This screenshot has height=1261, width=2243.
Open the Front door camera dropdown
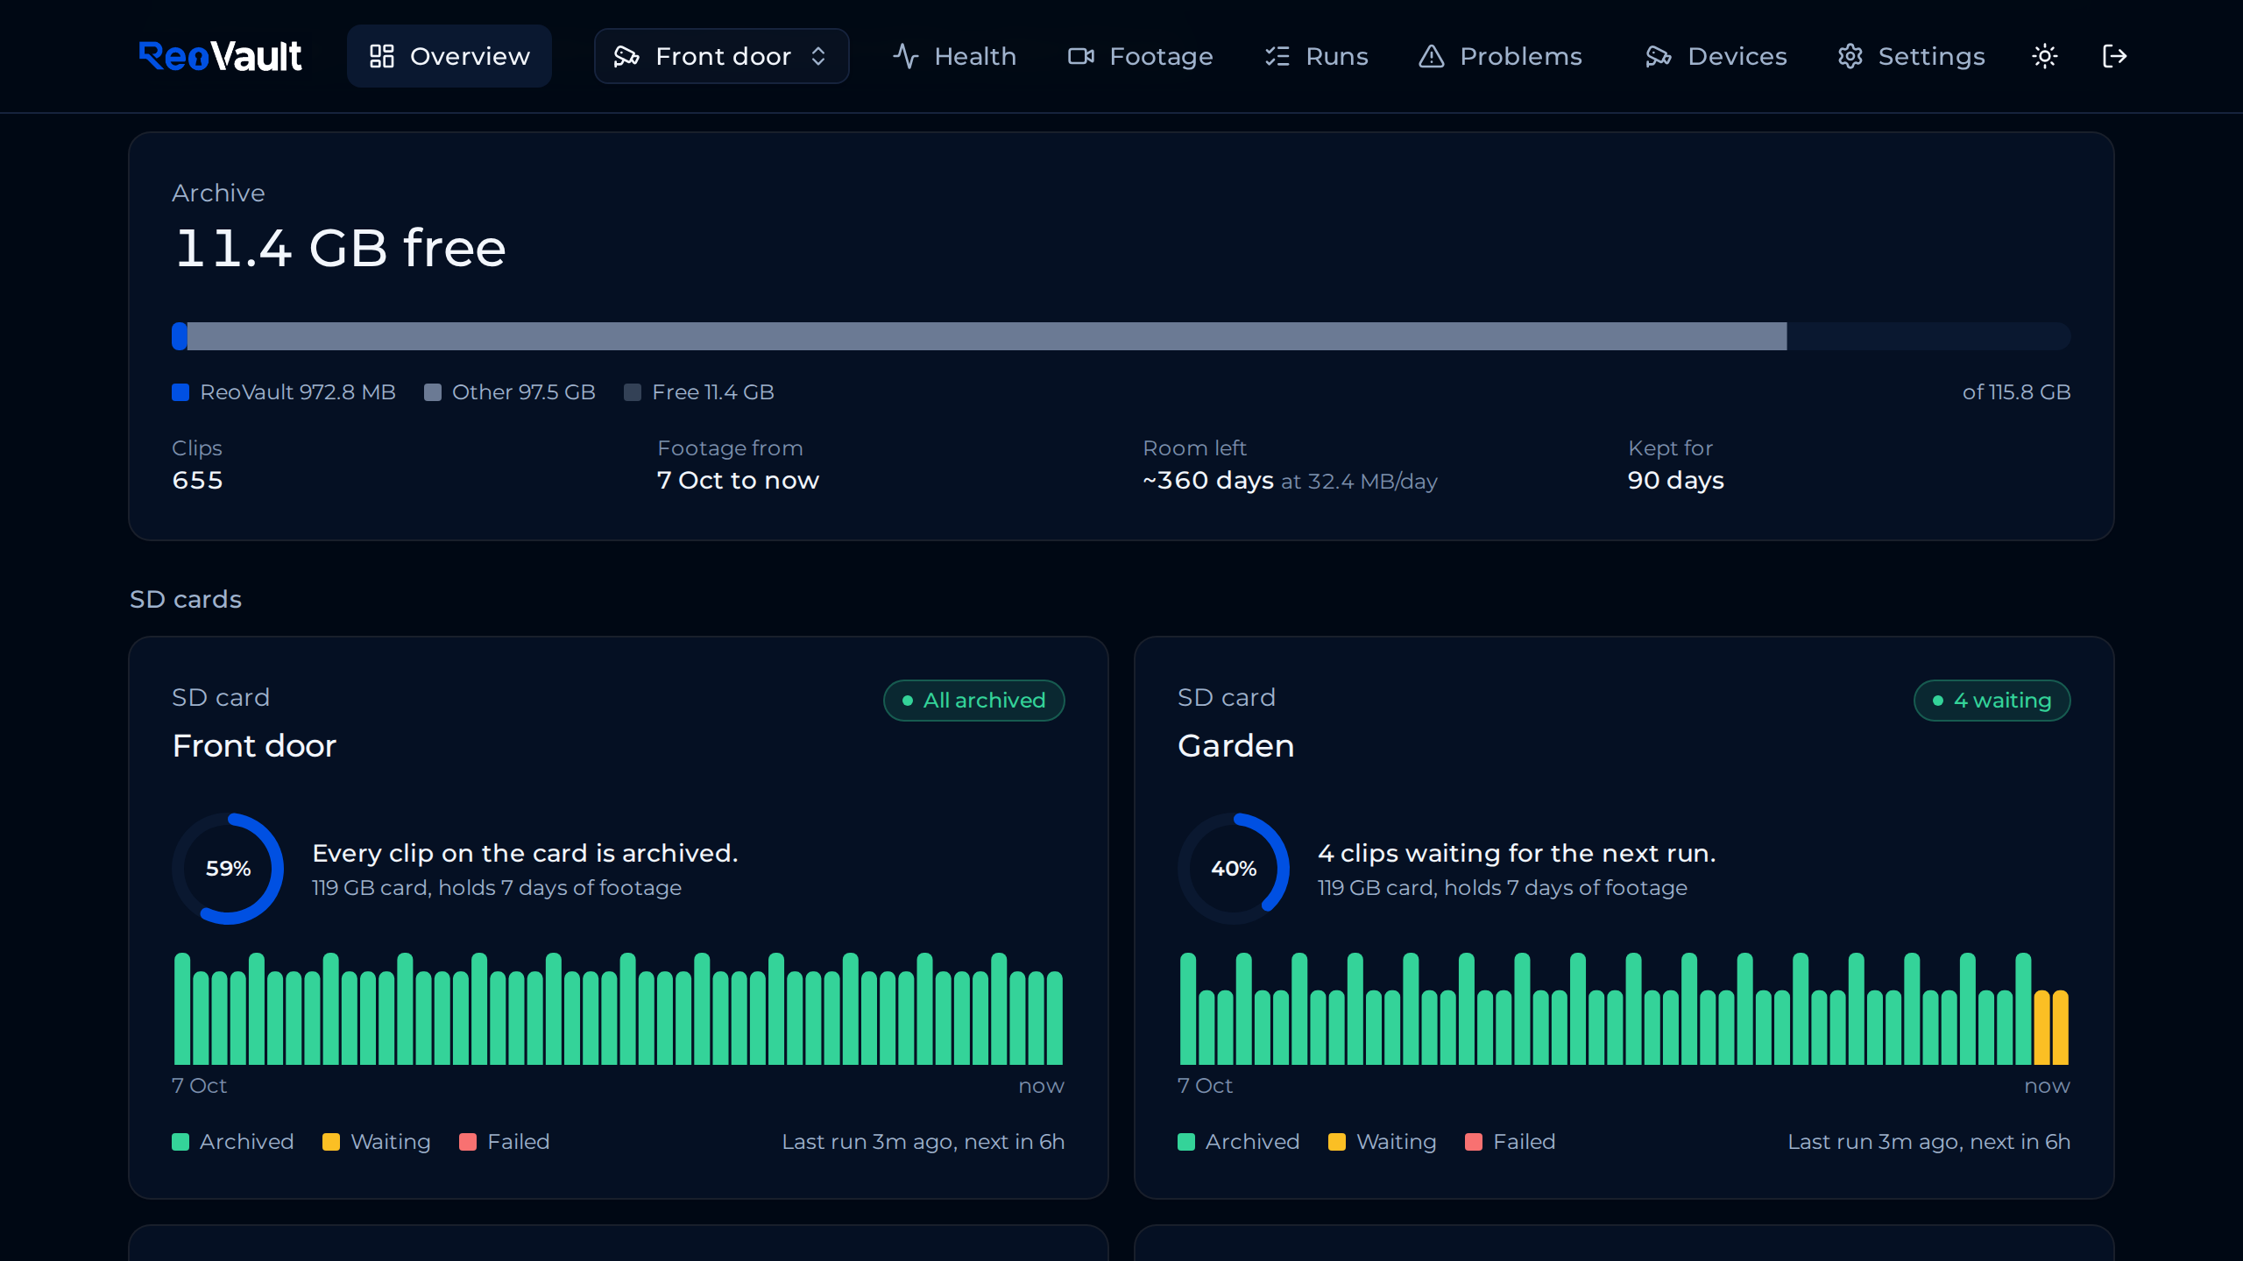[x=721, y=56]
